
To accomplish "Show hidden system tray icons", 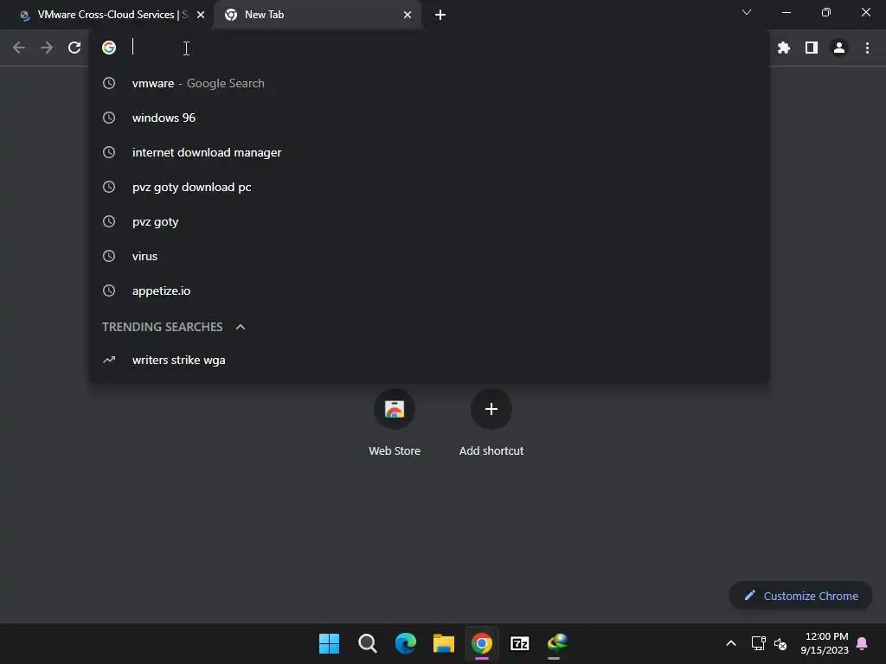I will tap(730, 643).
